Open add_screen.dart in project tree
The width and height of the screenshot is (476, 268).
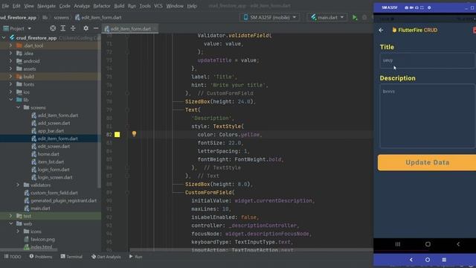pyautogui.click(x=54, y=123)
